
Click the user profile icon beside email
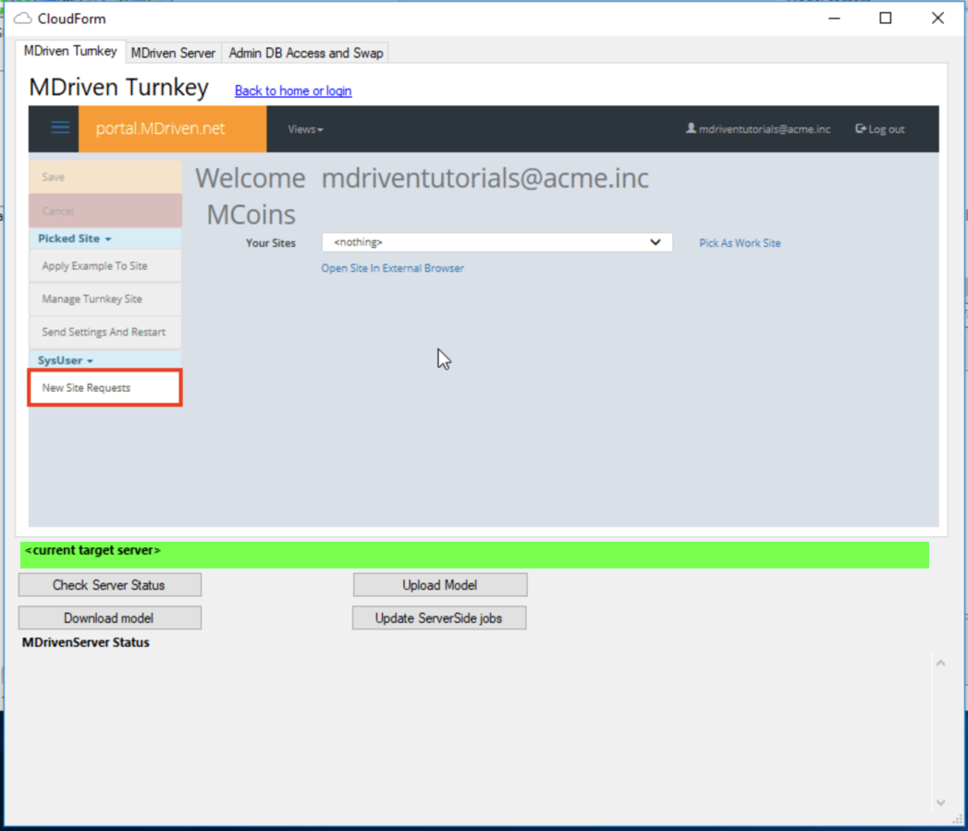[691, 128]
